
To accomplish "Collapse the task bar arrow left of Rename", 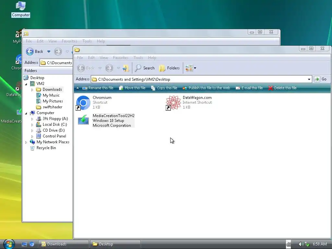I will 78,88.
